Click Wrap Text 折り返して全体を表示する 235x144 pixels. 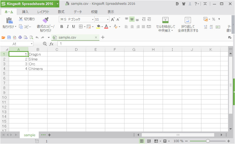click(188, 25)
